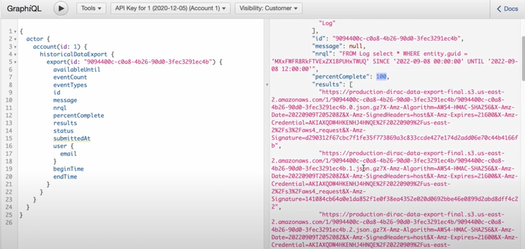Collapse the line 1 fold arrow
The width and height of the screenshot is (525, 249).
(16, 32)
